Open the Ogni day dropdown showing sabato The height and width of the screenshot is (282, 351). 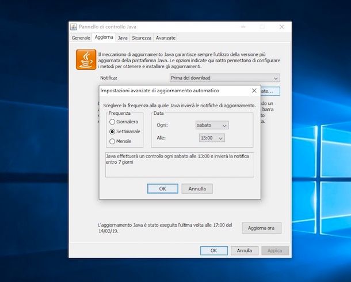[x=212, y=125]
